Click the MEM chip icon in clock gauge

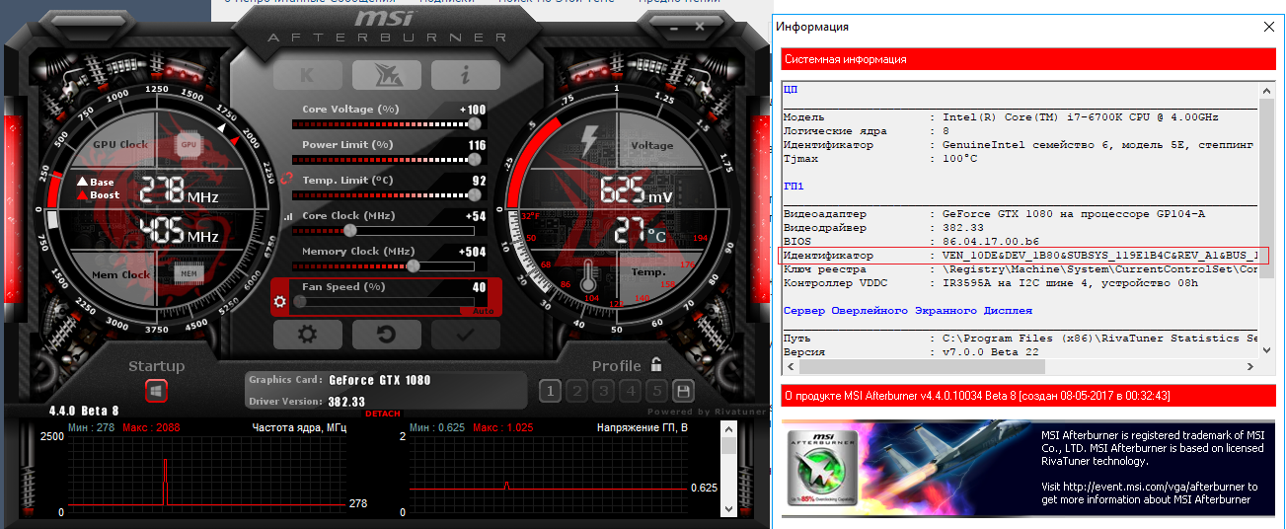[189, 273]
